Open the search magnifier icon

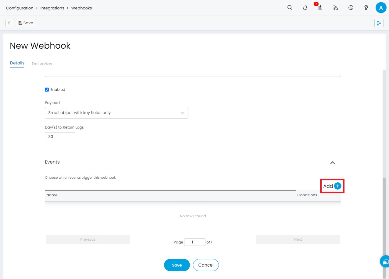coord(290,8)
